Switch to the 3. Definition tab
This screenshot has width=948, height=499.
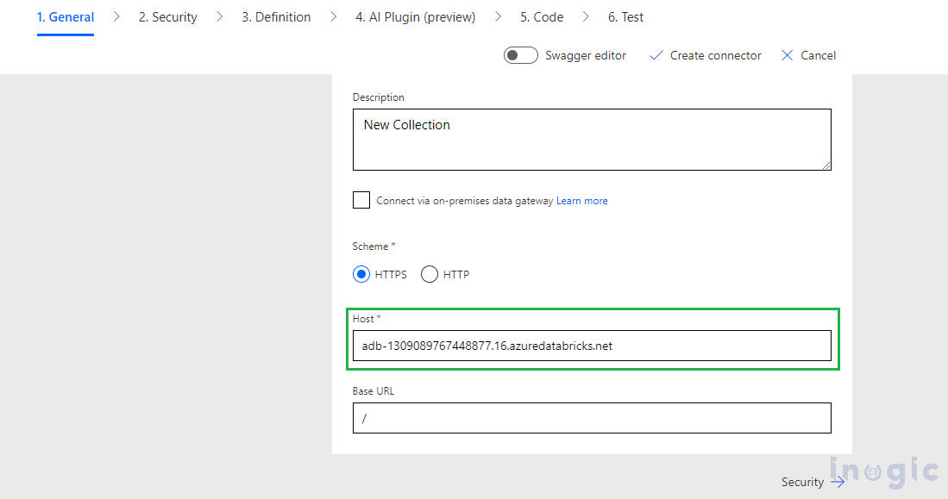click(276, 17)
